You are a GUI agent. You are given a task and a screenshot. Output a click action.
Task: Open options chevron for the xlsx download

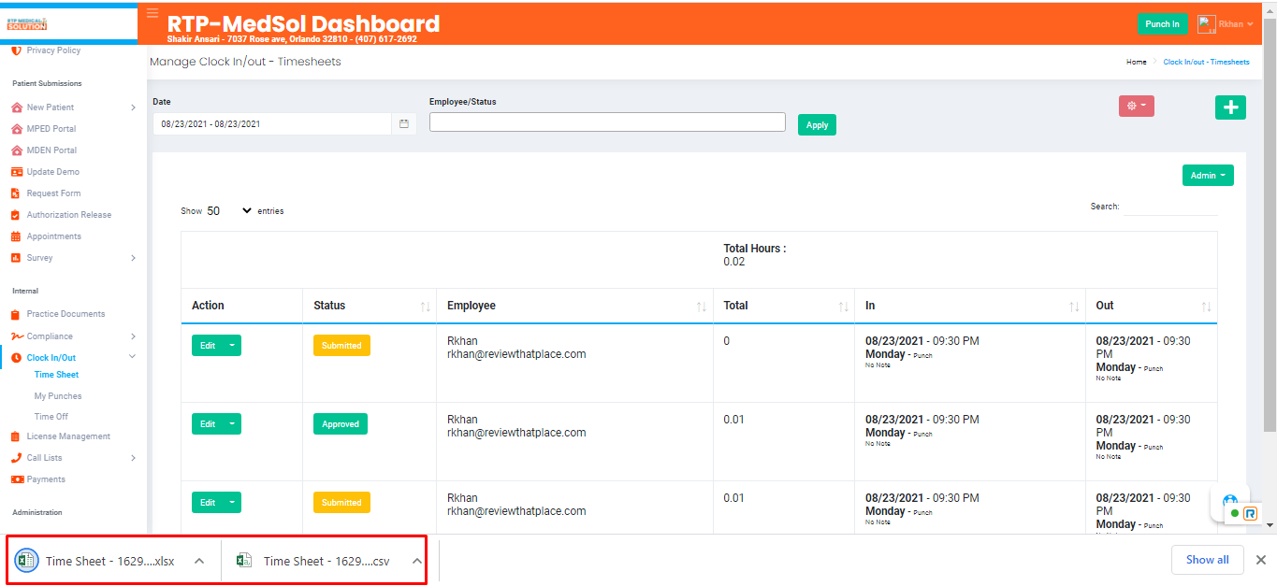199,561
